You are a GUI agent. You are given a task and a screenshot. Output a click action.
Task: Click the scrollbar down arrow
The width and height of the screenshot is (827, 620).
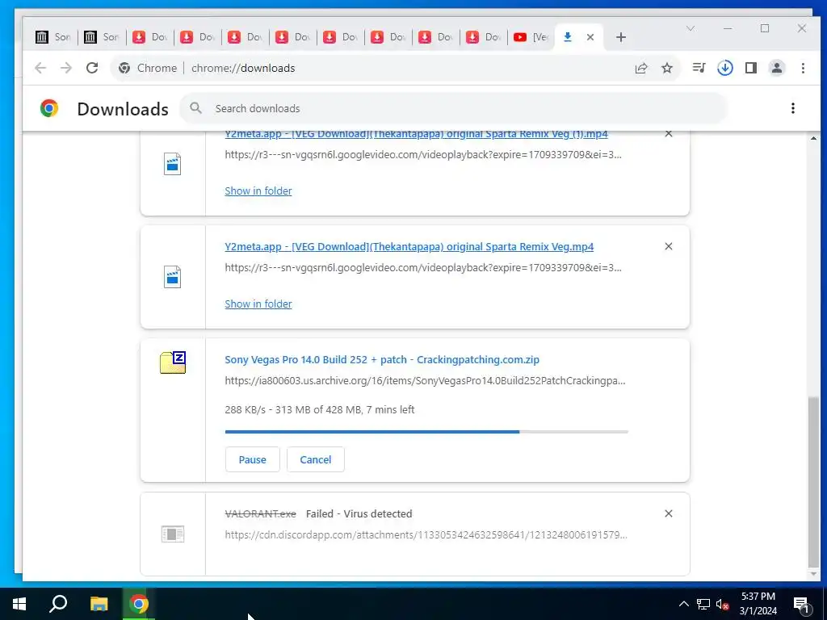813,574
